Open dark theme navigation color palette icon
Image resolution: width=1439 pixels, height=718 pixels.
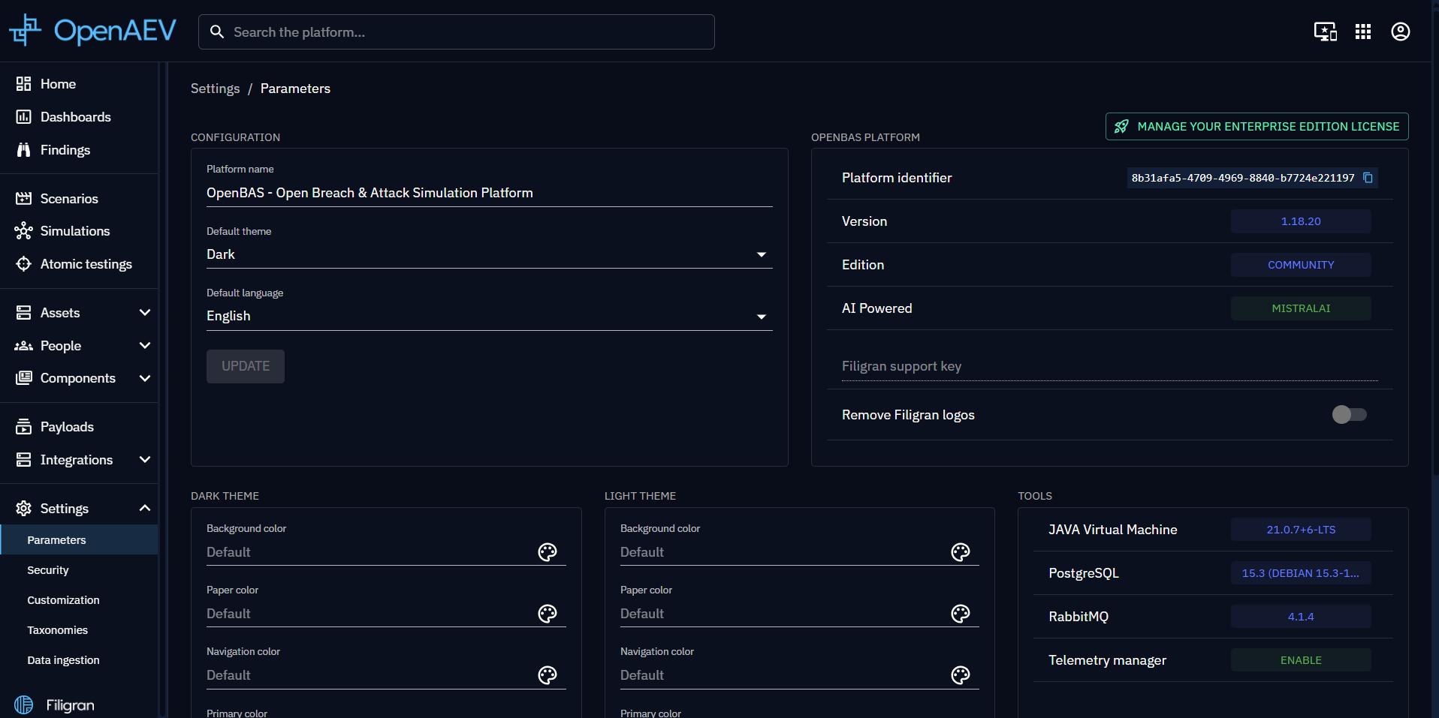tap(548, 675)
